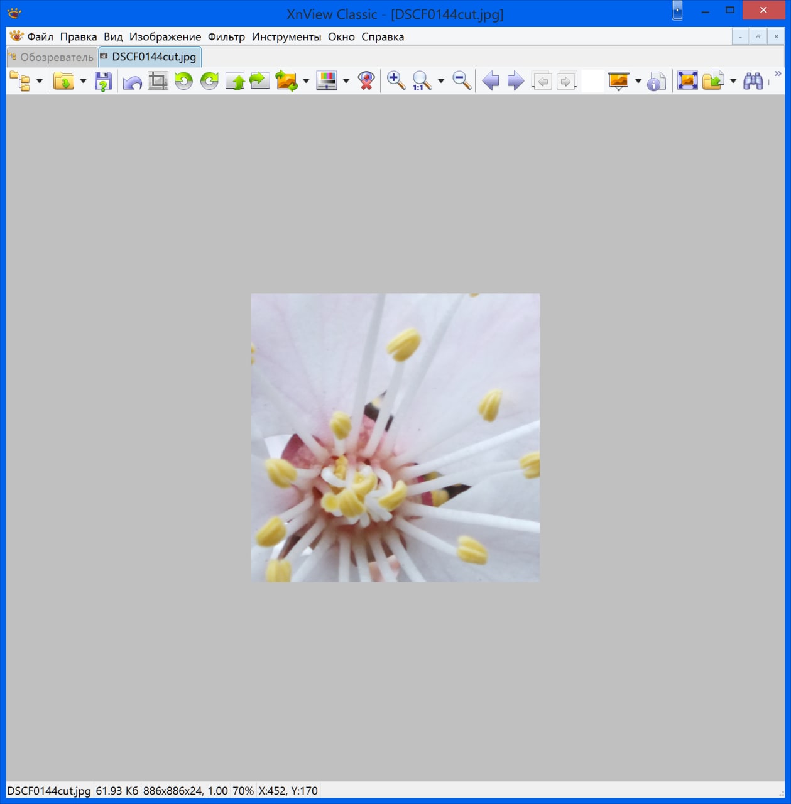Select the Crop tool icon

[x=158, y=81]
